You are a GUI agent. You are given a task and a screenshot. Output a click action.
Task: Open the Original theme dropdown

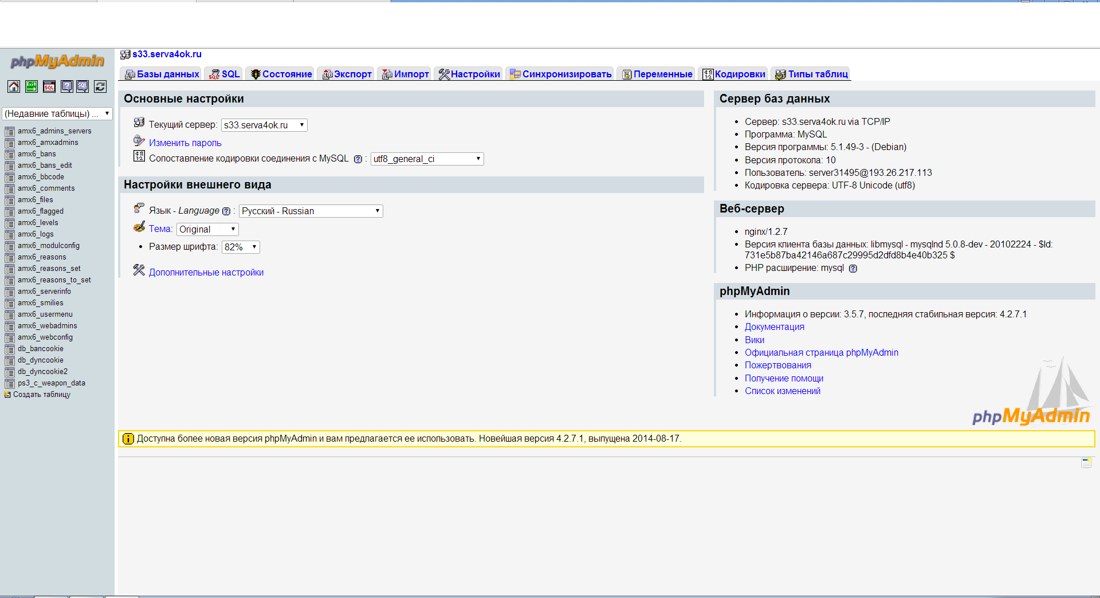pyautogui.click(x=207, y=229)
